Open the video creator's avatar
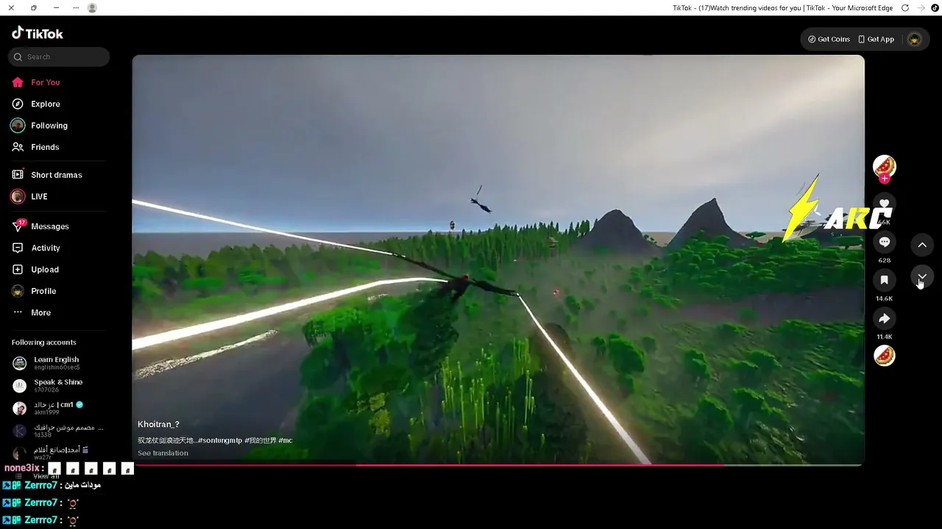The height and width of the screenshot is (529, 942). click(884, 166)
